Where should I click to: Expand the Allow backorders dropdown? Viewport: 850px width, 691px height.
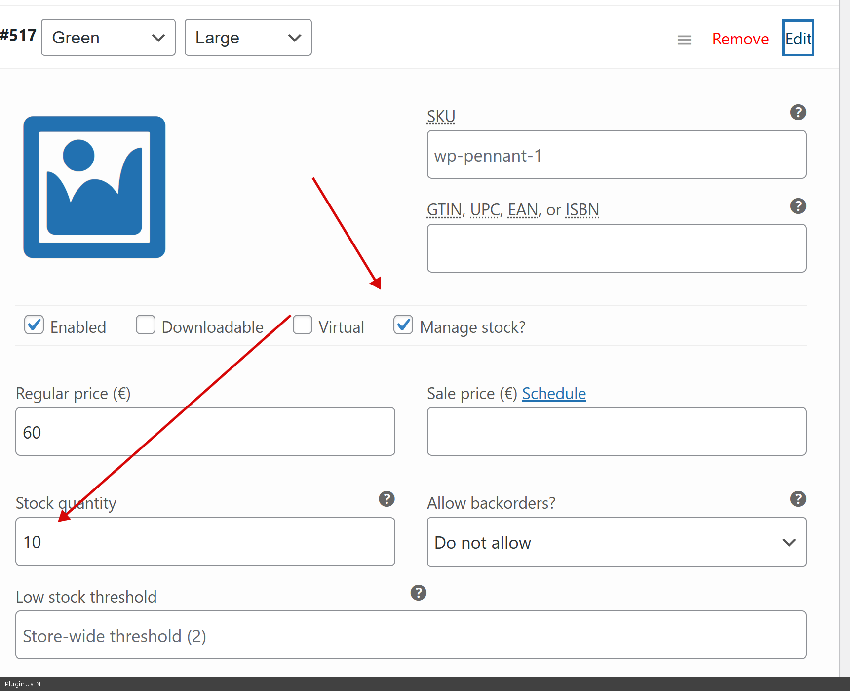616,542
